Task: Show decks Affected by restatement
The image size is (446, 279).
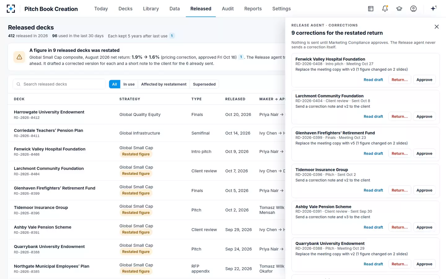Action: 164,84
